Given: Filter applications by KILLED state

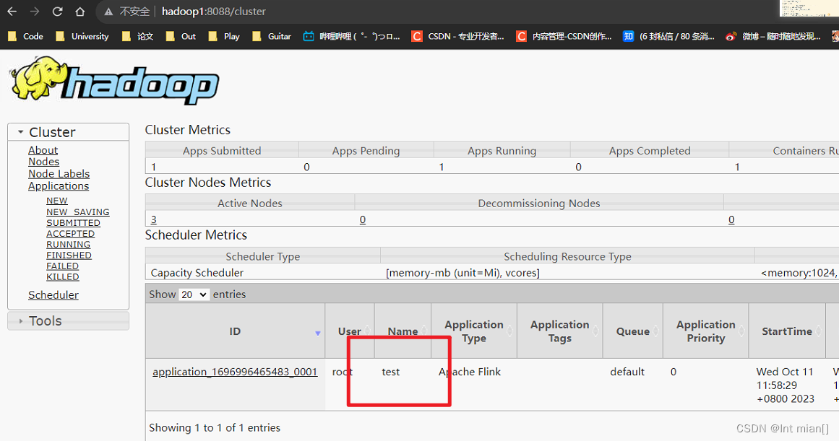Looking at the screenshot, I should pyautogui.click(x=63, y=277).
